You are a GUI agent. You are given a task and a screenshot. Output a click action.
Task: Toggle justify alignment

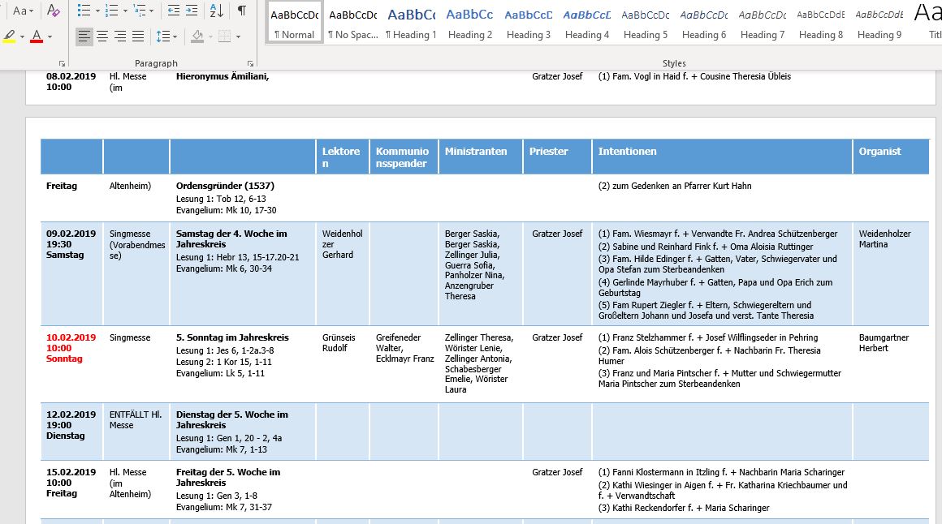(138, 37)
